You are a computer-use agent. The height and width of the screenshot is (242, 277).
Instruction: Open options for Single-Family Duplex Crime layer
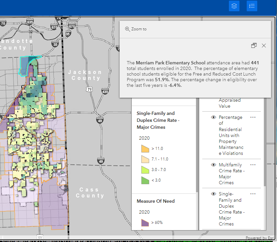(x=253, y=194)
